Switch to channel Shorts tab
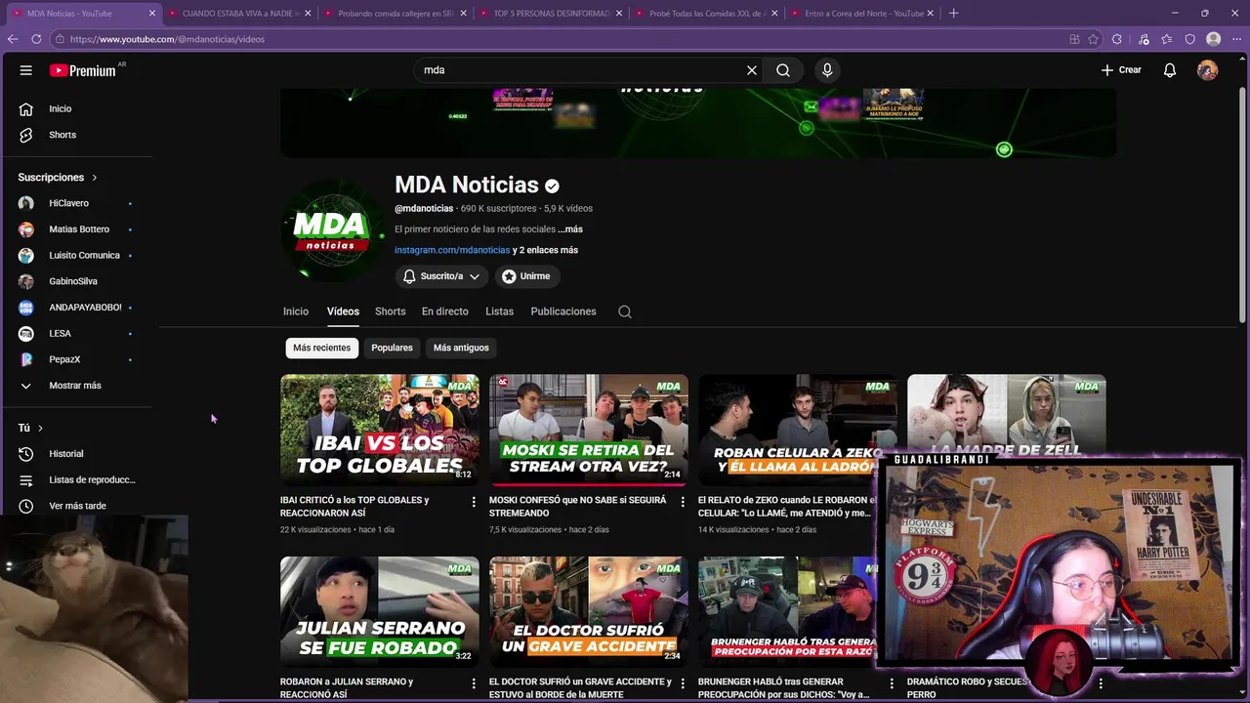The image size is (1250, 703). [x=390, y=311]
